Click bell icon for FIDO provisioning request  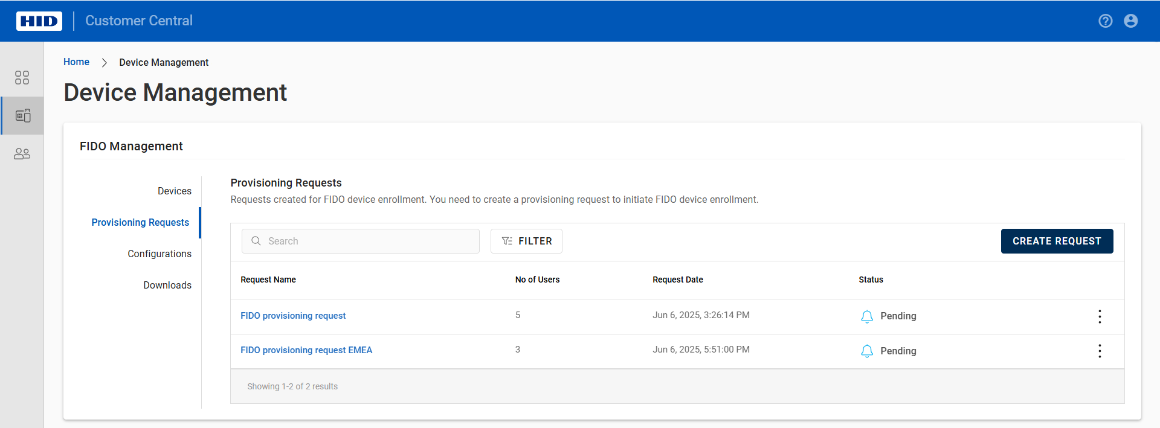866,316
